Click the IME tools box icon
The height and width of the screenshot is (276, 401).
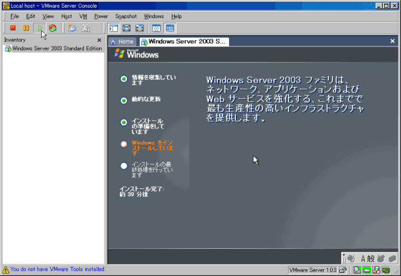pyautogui.click(x=393, y=258)
